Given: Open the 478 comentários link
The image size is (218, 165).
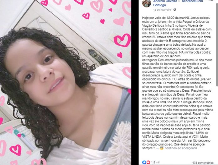Looking at the screenshot, I should (203, 162).
